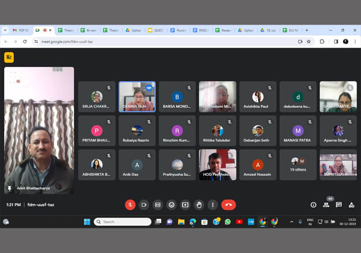The height and width of the screenshot is (253, 361).
Task: Click the yellow icon above the pinned video
Action: click(x=9, y=57)
